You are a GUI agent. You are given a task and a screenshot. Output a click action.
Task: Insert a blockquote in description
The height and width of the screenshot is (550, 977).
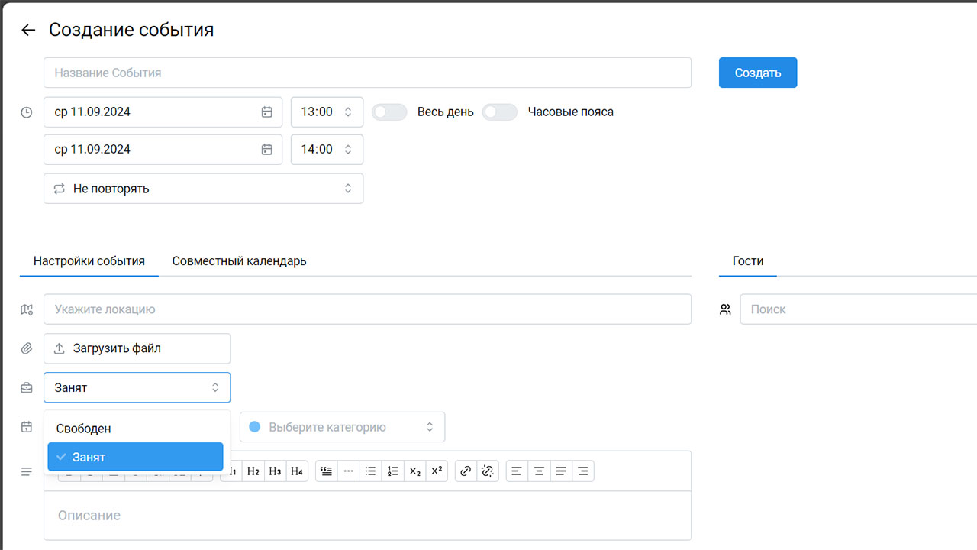pos(327,471)
